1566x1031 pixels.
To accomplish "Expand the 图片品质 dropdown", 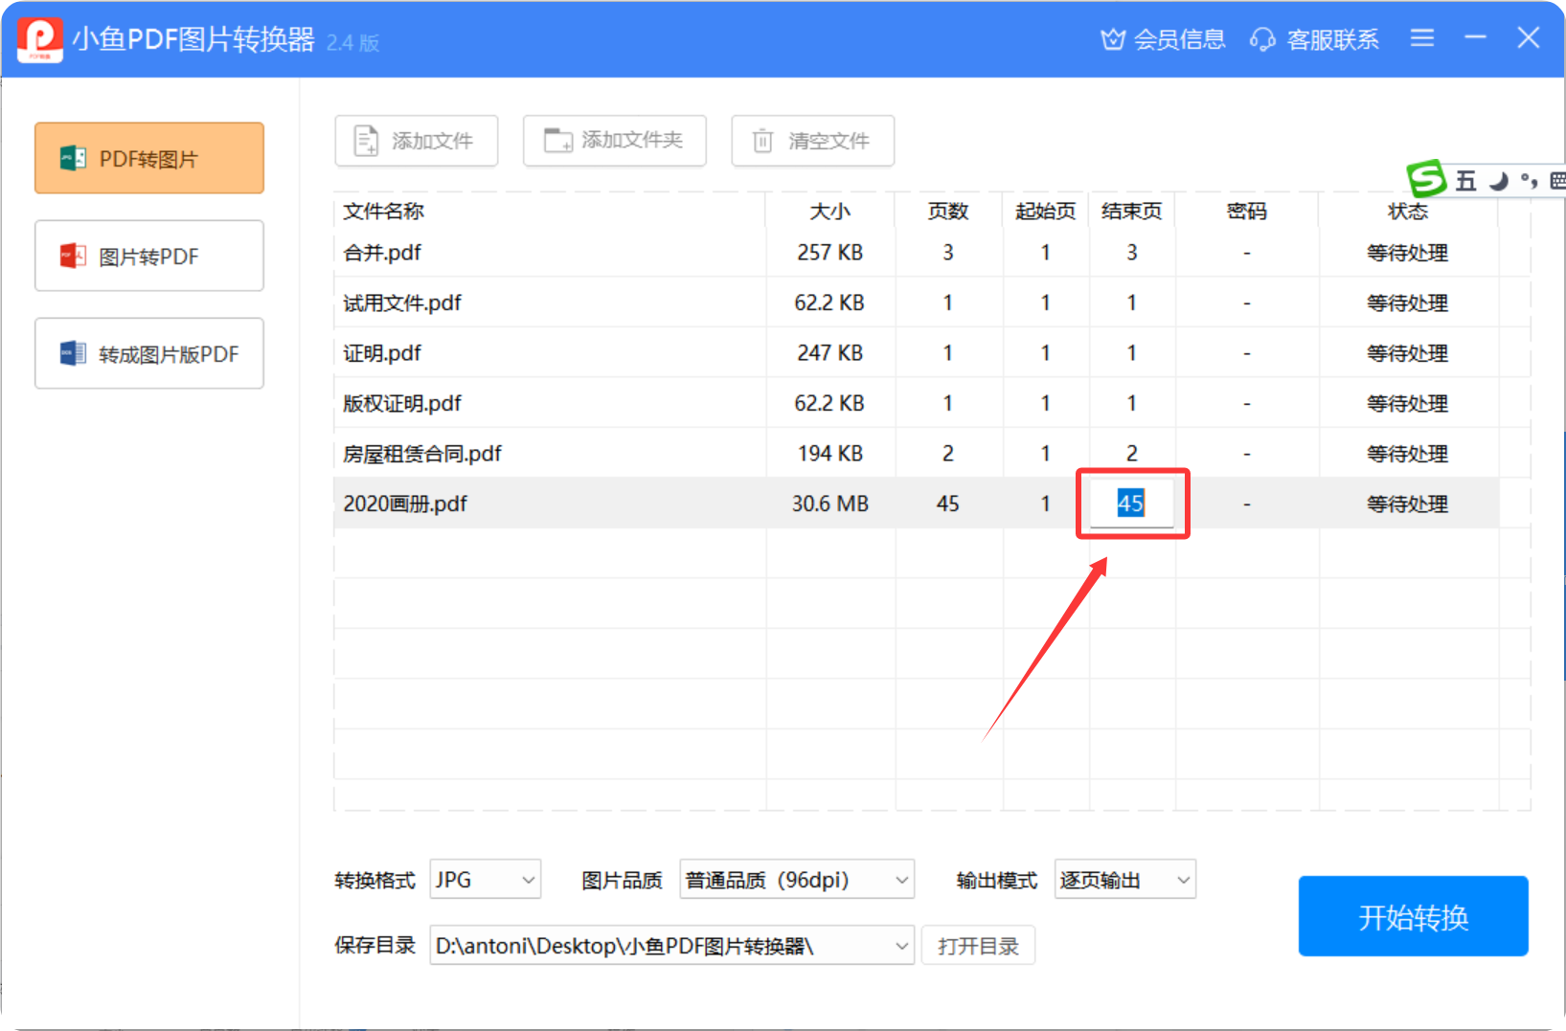I will (796, 879).
